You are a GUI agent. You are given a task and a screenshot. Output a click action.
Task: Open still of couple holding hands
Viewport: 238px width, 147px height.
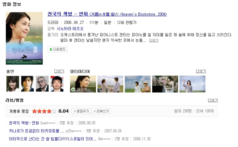click(111, 84)
